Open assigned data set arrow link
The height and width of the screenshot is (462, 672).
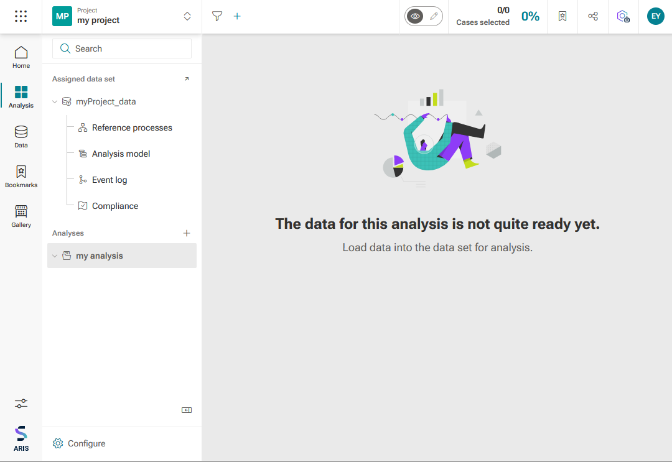(x=187, y=79)
